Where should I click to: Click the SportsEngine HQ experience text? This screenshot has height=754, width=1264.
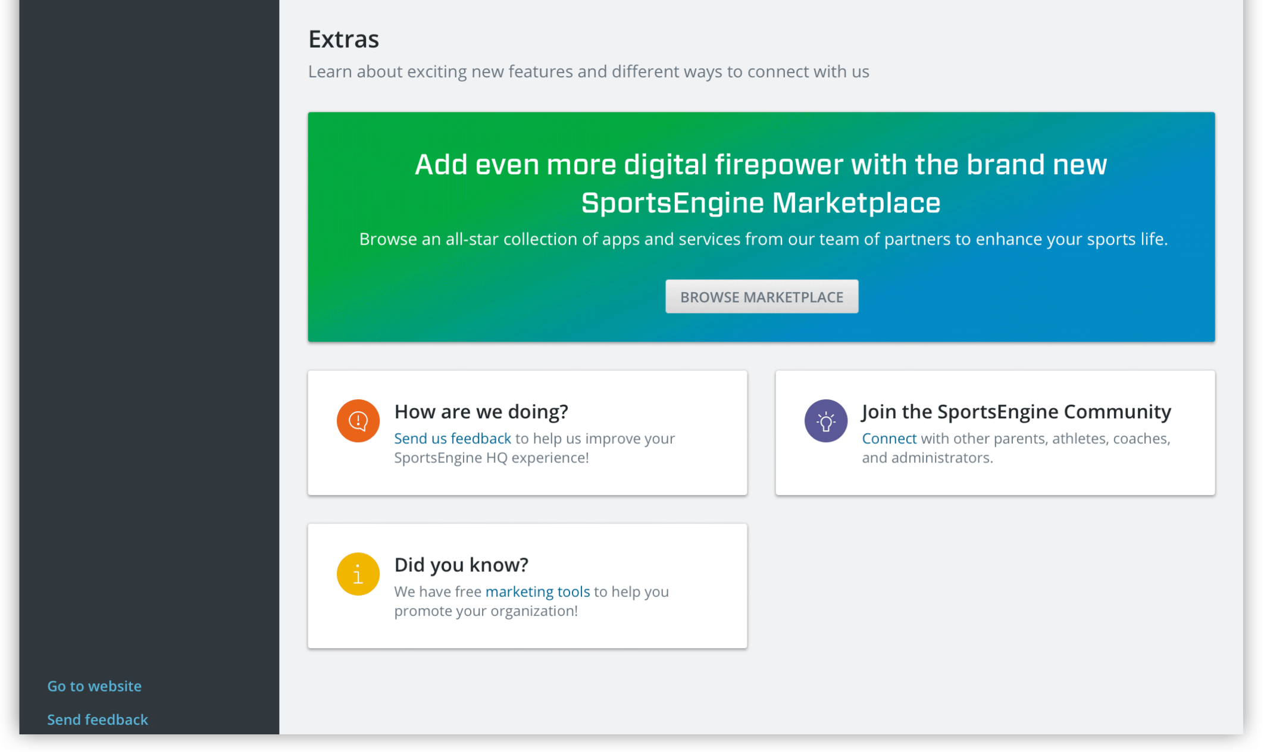[x=491, y=458]
